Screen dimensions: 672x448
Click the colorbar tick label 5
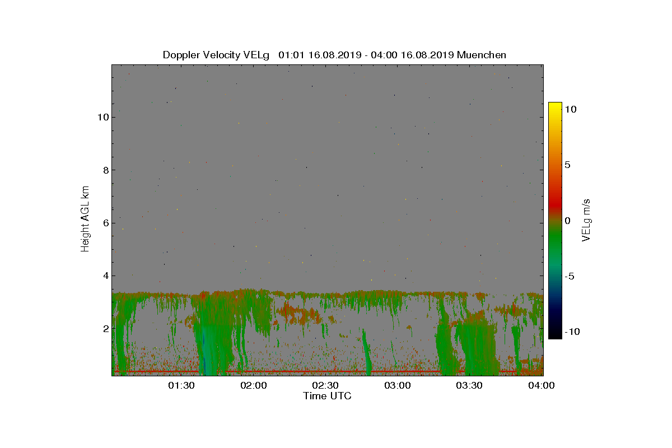tap(567, 165)
